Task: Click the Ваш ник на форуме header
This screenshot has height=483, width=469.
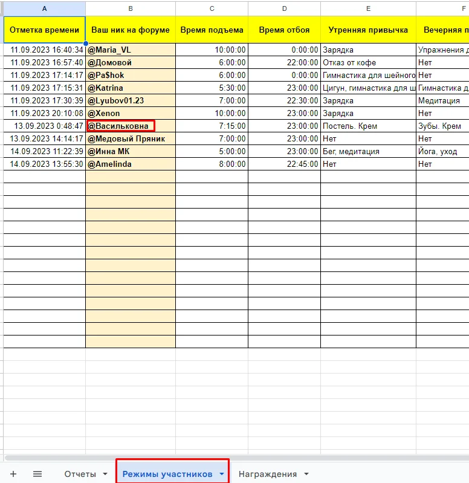Action: (x=131, y=30)
